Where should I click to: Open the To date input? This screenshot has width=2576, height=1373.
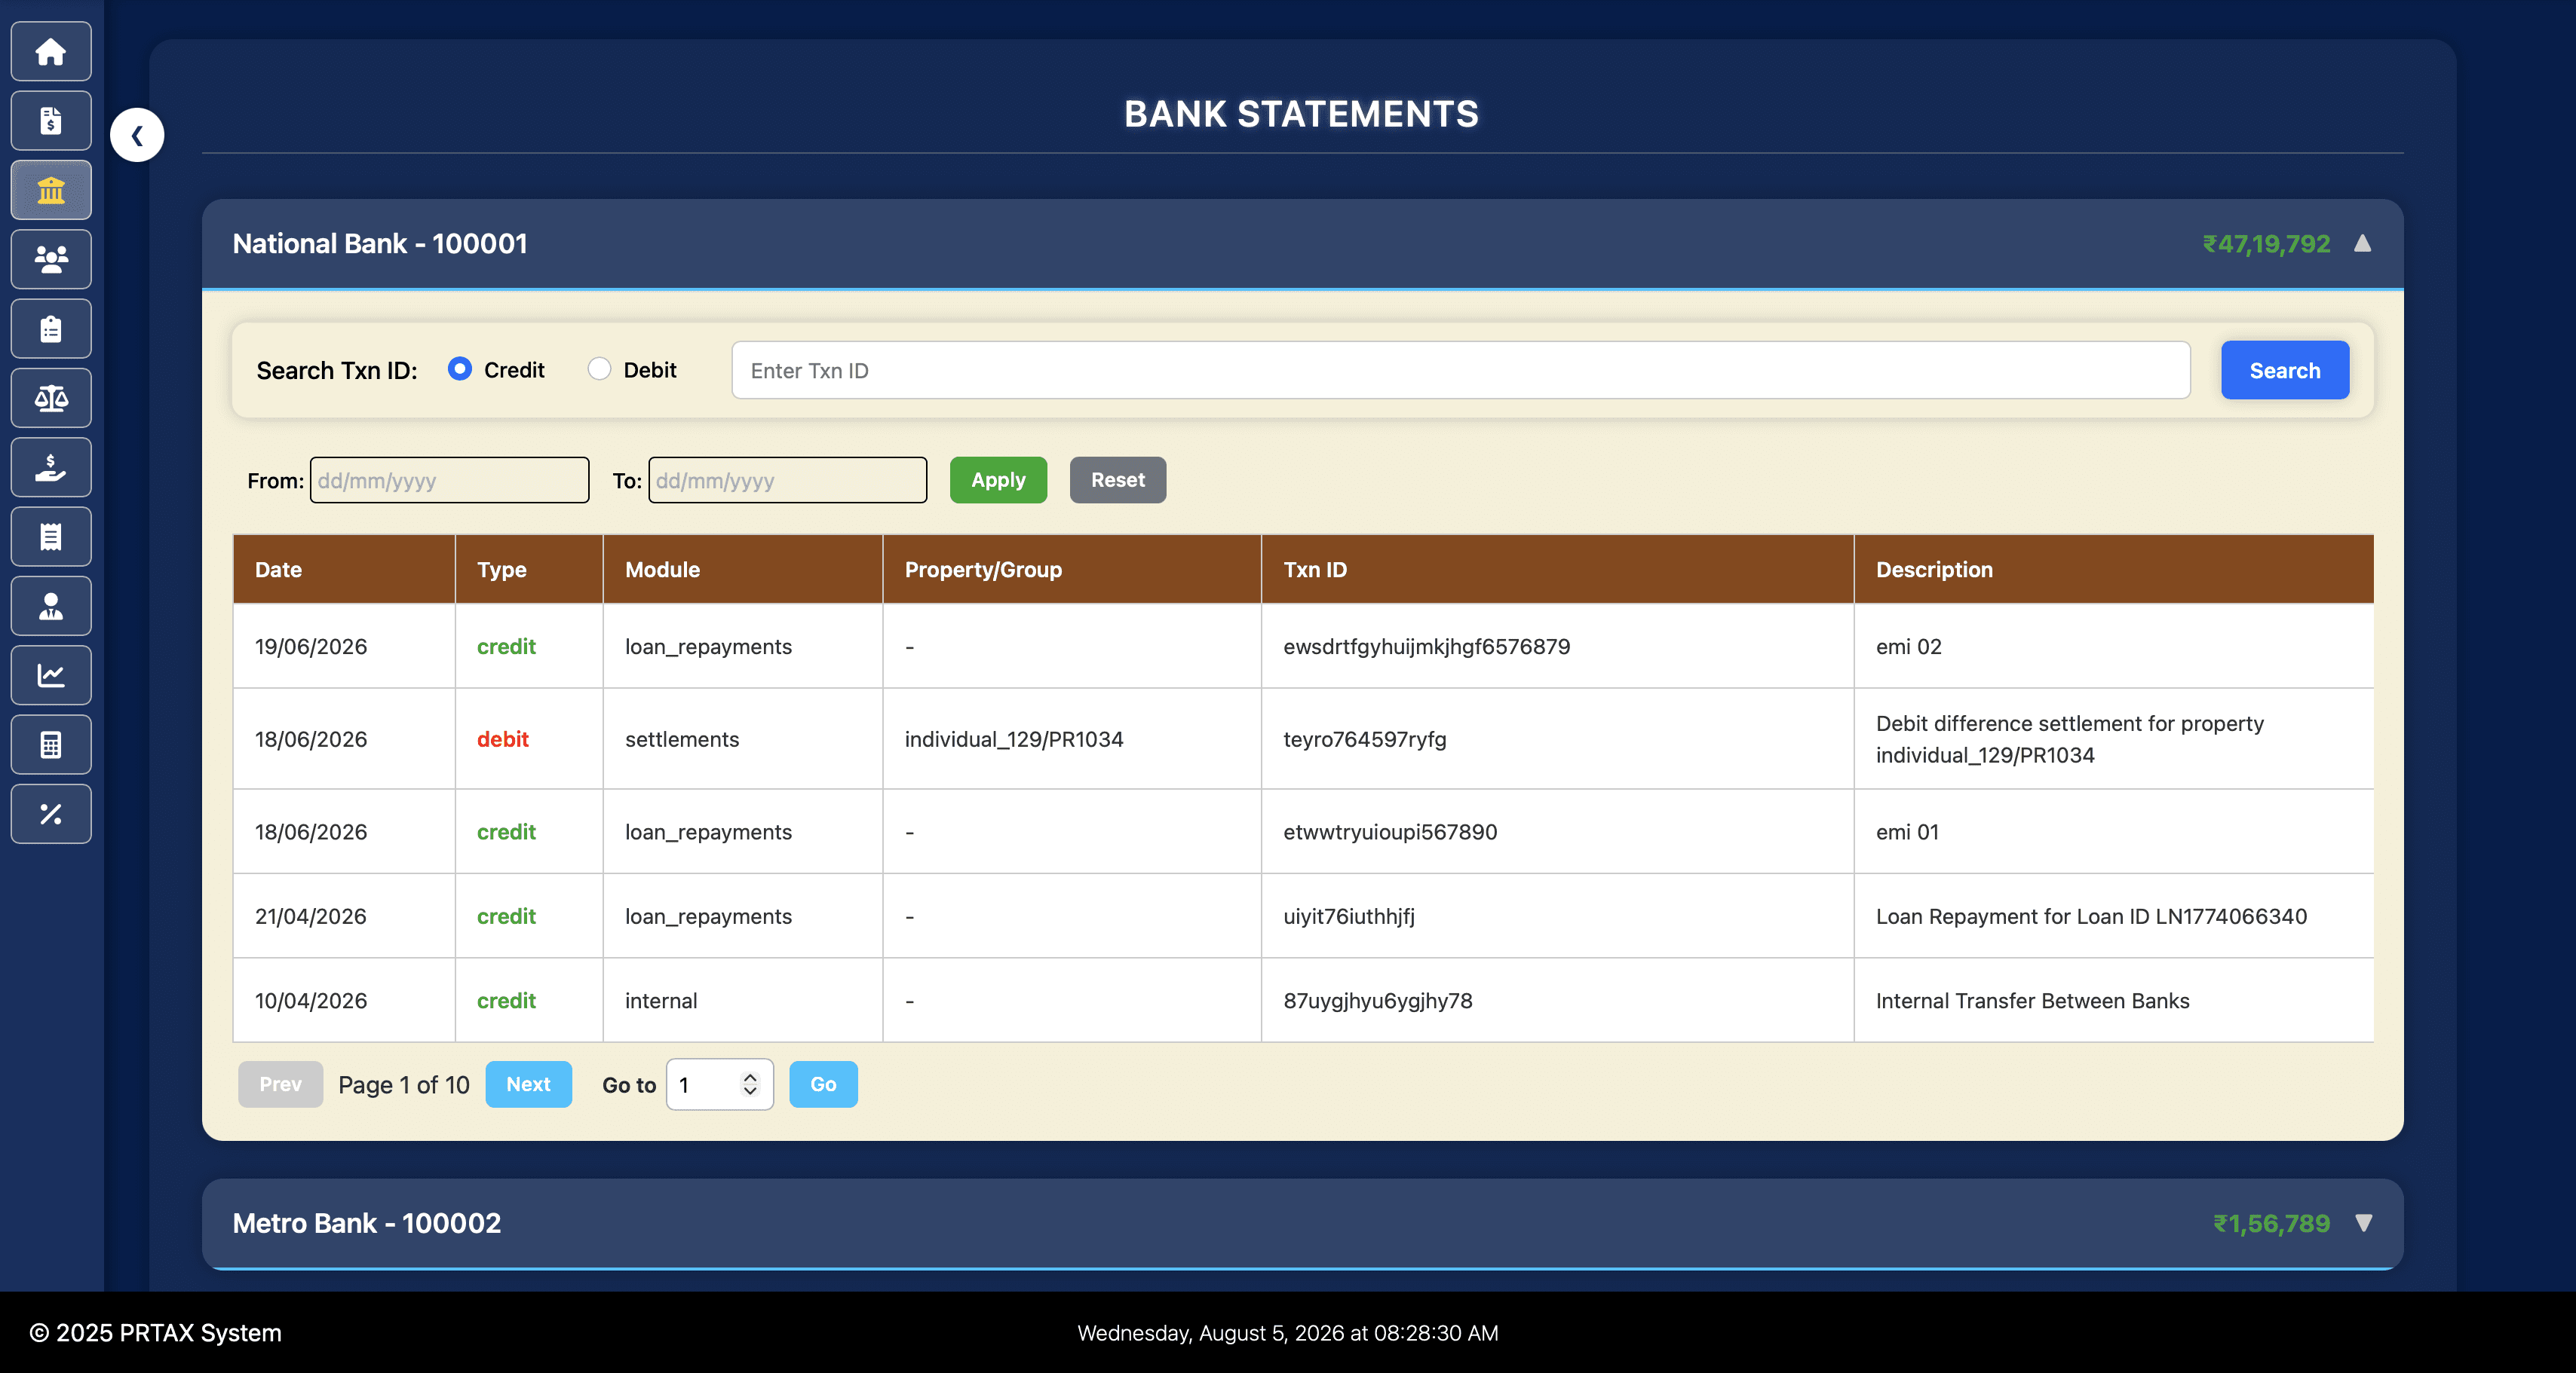(x=787, y=481)
